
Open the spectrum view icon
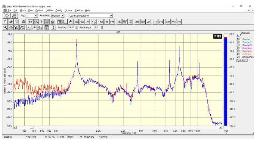(x=36, y=22)
